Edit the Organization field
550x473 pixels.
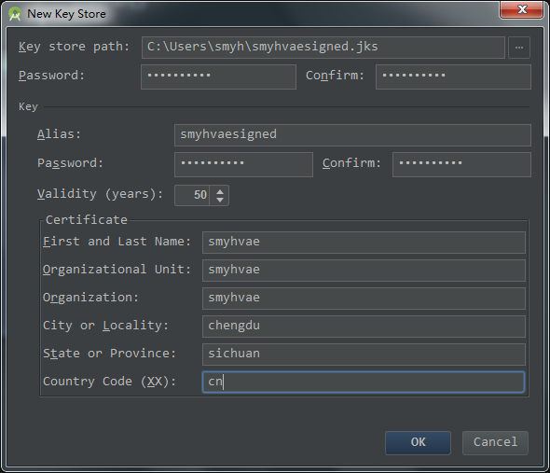point(364,299)
